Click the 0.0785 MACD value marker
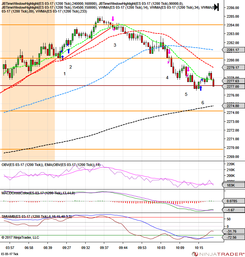The width and height of the screenshot is (245, 257). click(233, 201)
